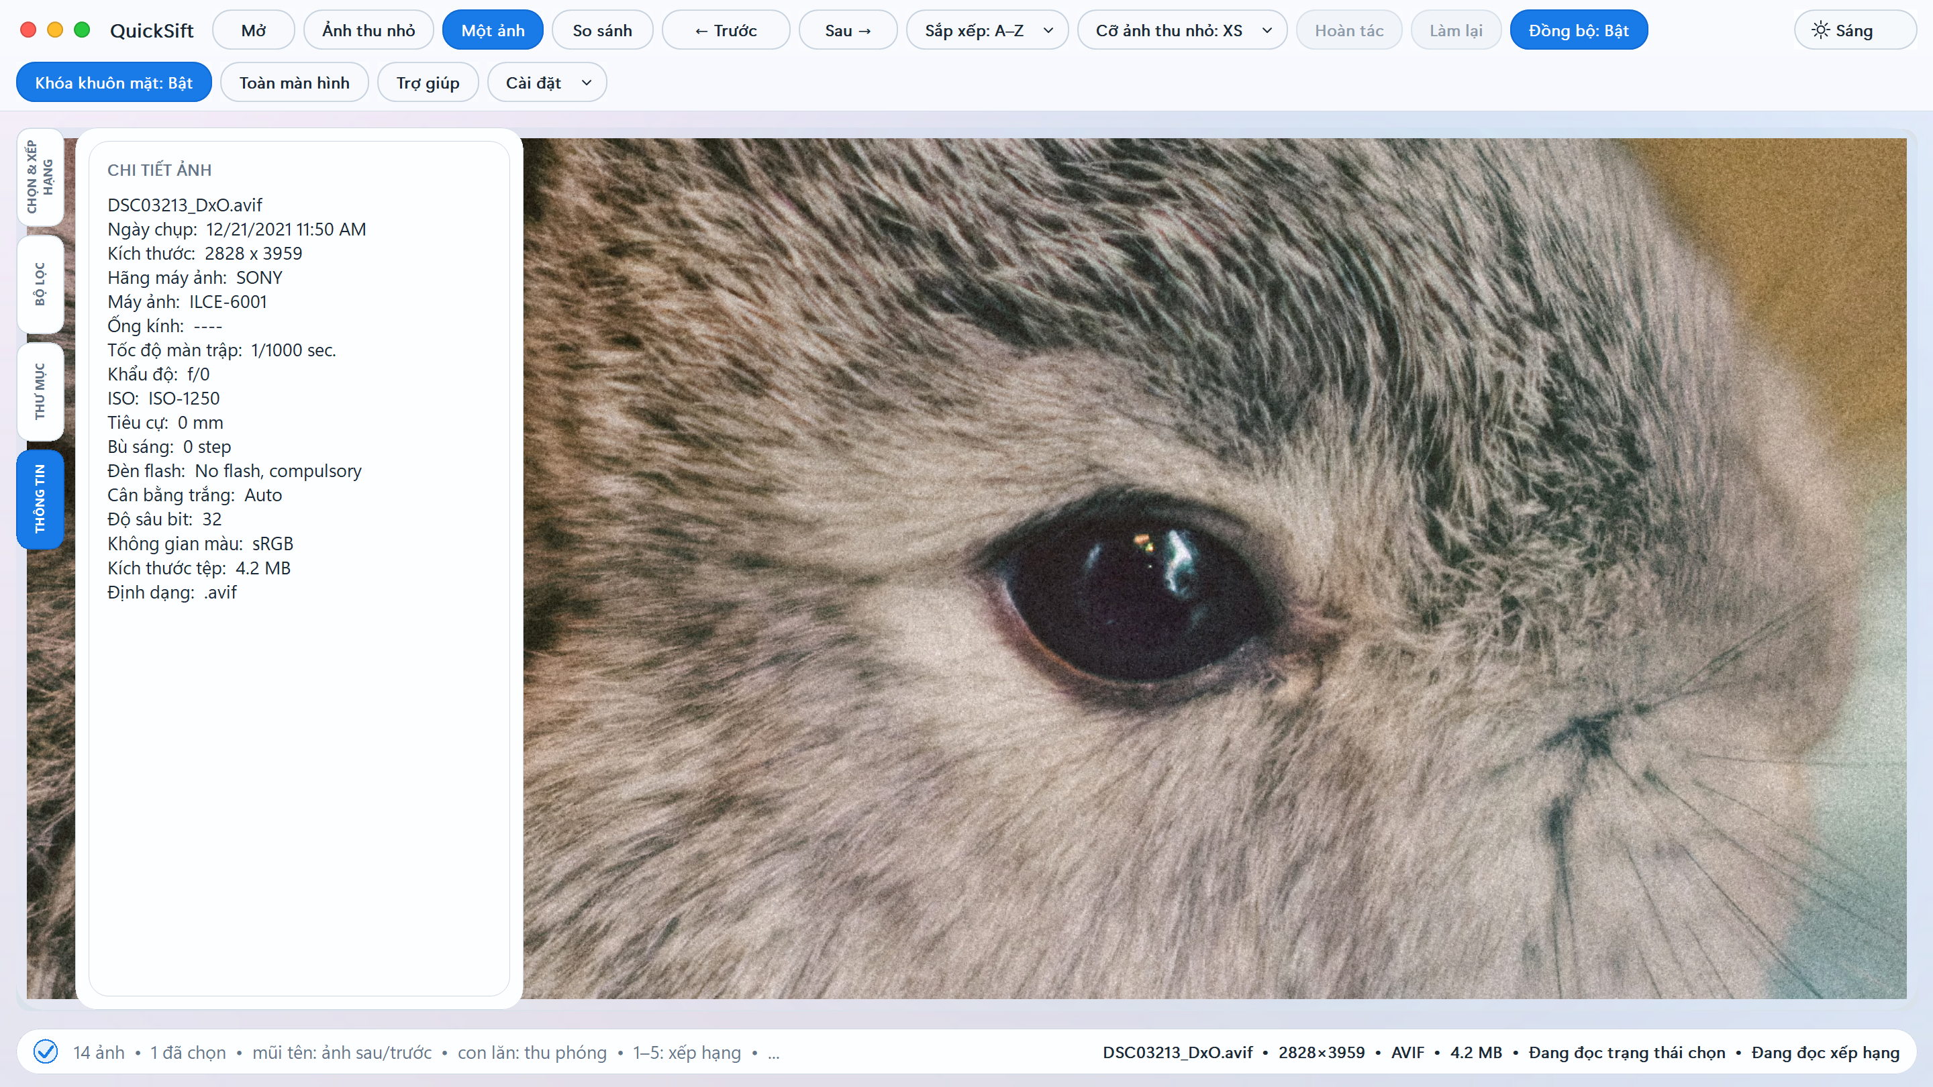The height and width of the screenshot is (1087, 1933).
Task: Open CHỌN & XẾP HẠNG side tab
Action: click(40, 177)
